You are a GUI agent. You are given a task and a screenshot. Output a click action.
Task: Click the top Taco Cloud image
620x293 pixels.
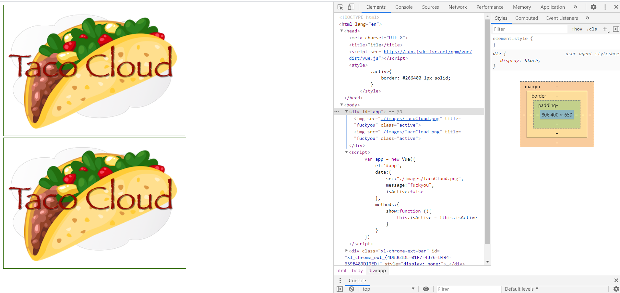(x=95, y=70)
